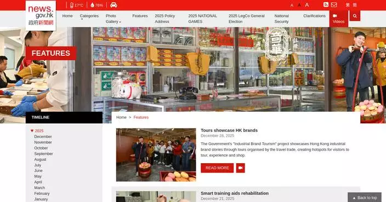Viewport: 386px width, 202px height.
Task: Select July in the timeline
Action: coord(38,165)
